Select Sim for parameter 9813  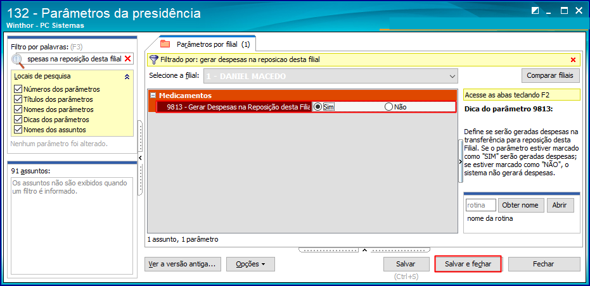[318, 107]
